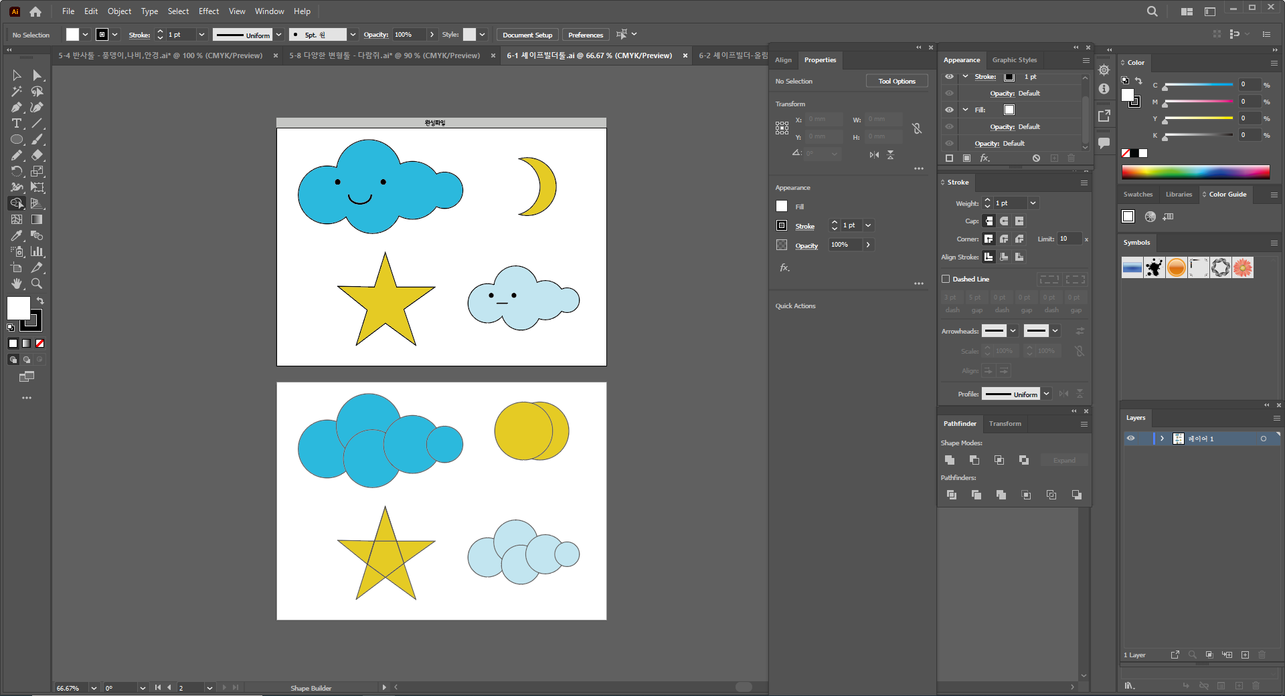Select the Magic Wand tool
Viewport: 1285px width, 696px height.
[17, 92]
